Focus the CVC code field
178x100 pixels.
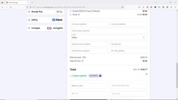pos(128,94)
